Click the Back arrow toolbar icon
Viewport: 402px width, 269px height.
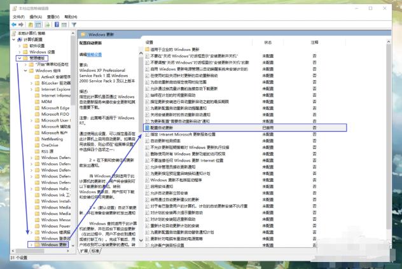coord(14,25)
